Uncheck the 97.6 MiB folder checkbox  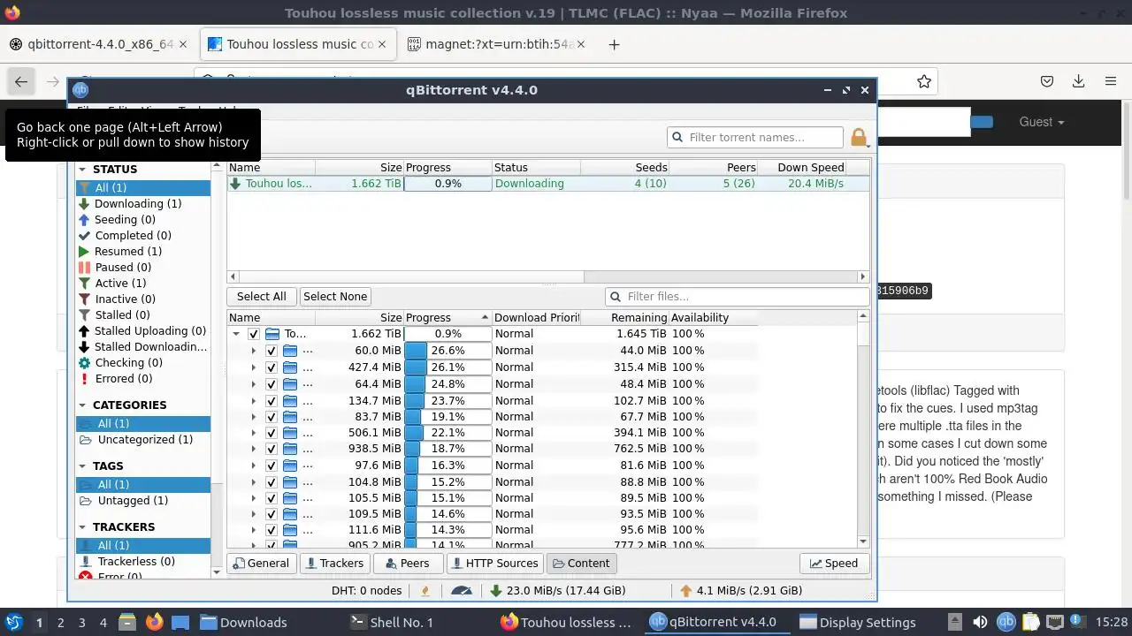272,466
